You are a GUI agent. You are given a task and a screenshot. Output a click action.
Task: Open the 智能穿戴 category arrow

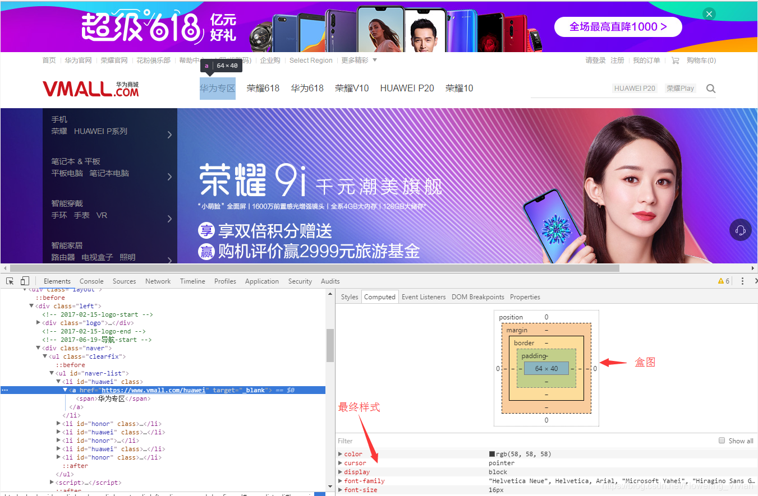coord(169,219)
